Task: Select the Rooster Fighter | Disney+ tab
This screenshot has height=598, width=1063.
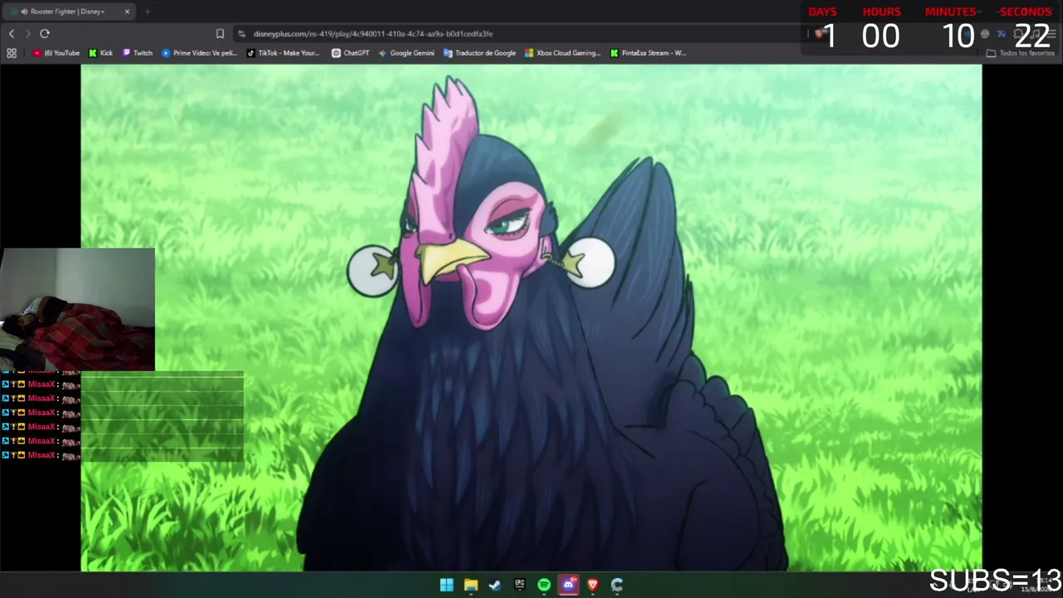Action: (x=70, y=12)
